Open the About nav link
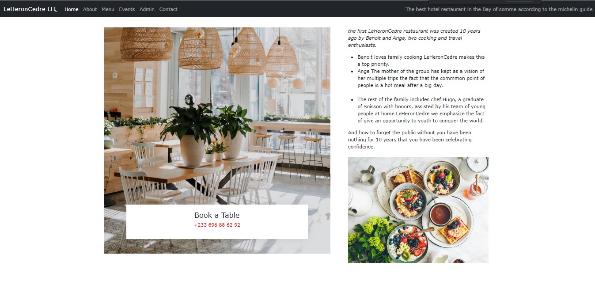 [x=90, y=9]
